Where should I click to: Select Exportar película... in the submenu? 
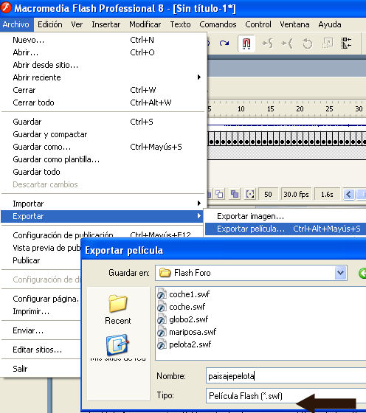coord(286,229)
